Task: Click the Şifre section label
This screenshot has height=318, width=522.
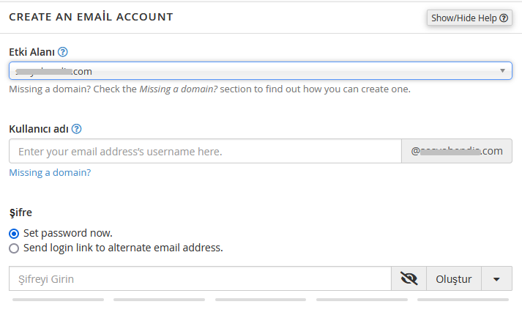Action: (x=20, y=212)
